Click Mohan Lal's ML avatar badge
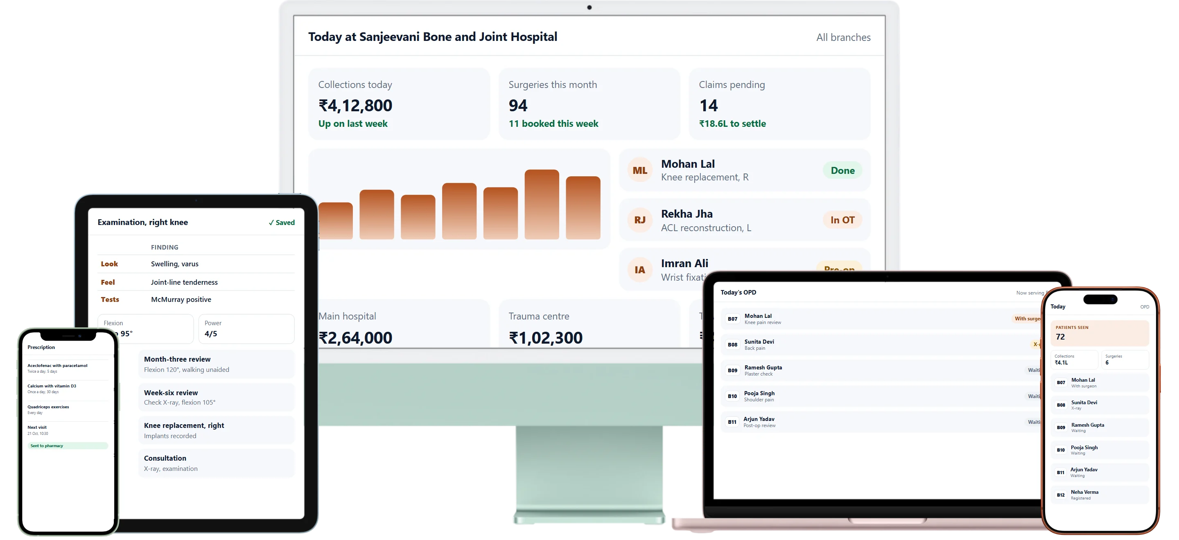This screenshot has width=1179, height=540. tap(639, 171)
